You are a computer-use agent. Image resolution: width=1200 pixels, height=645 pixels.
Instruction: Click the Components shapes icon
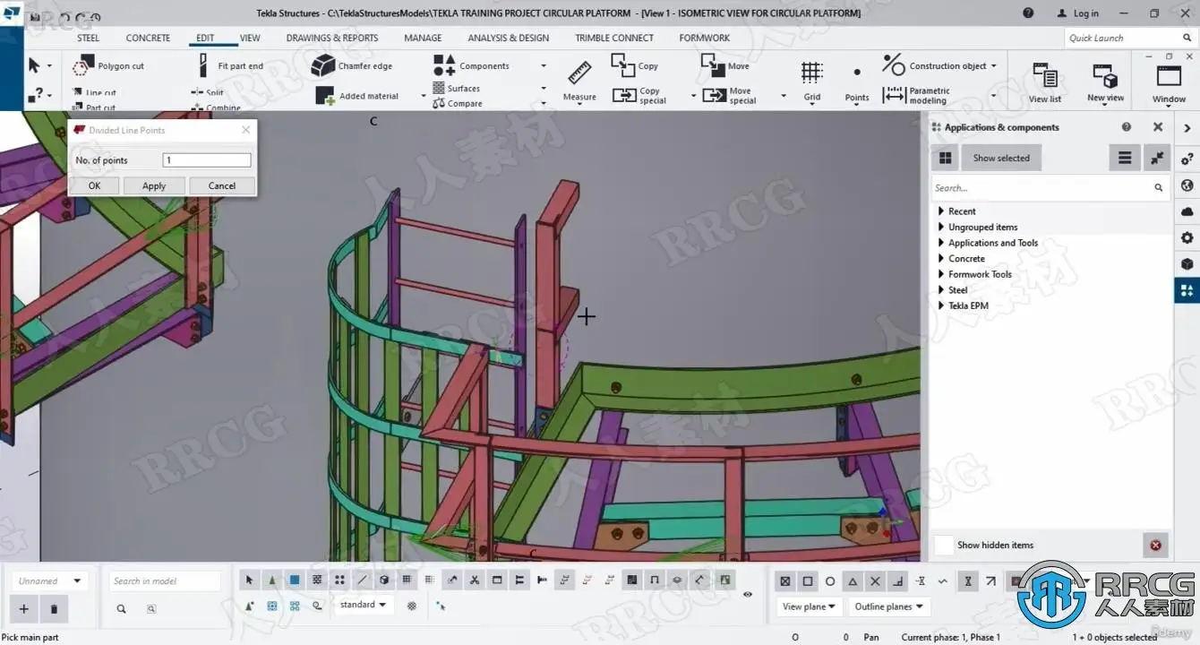click(x=444, y=65)
